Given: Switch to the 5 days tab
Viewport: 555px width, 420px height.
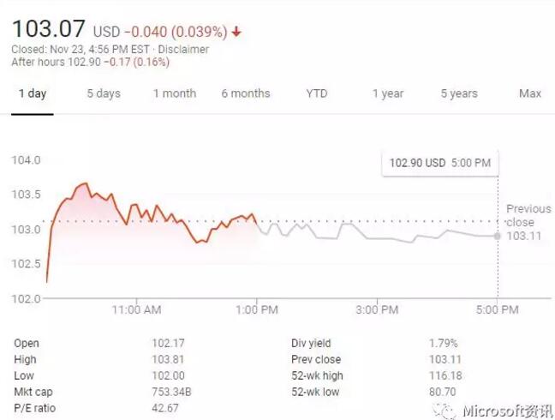Looking at the screenshot, I should 104,93.
